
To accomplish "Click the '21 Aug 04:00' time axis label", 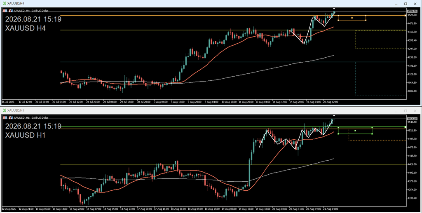I will point(331,209).
